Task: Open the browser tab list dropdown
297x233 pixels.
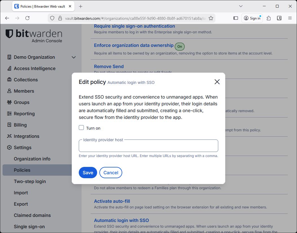Action: 241,6
